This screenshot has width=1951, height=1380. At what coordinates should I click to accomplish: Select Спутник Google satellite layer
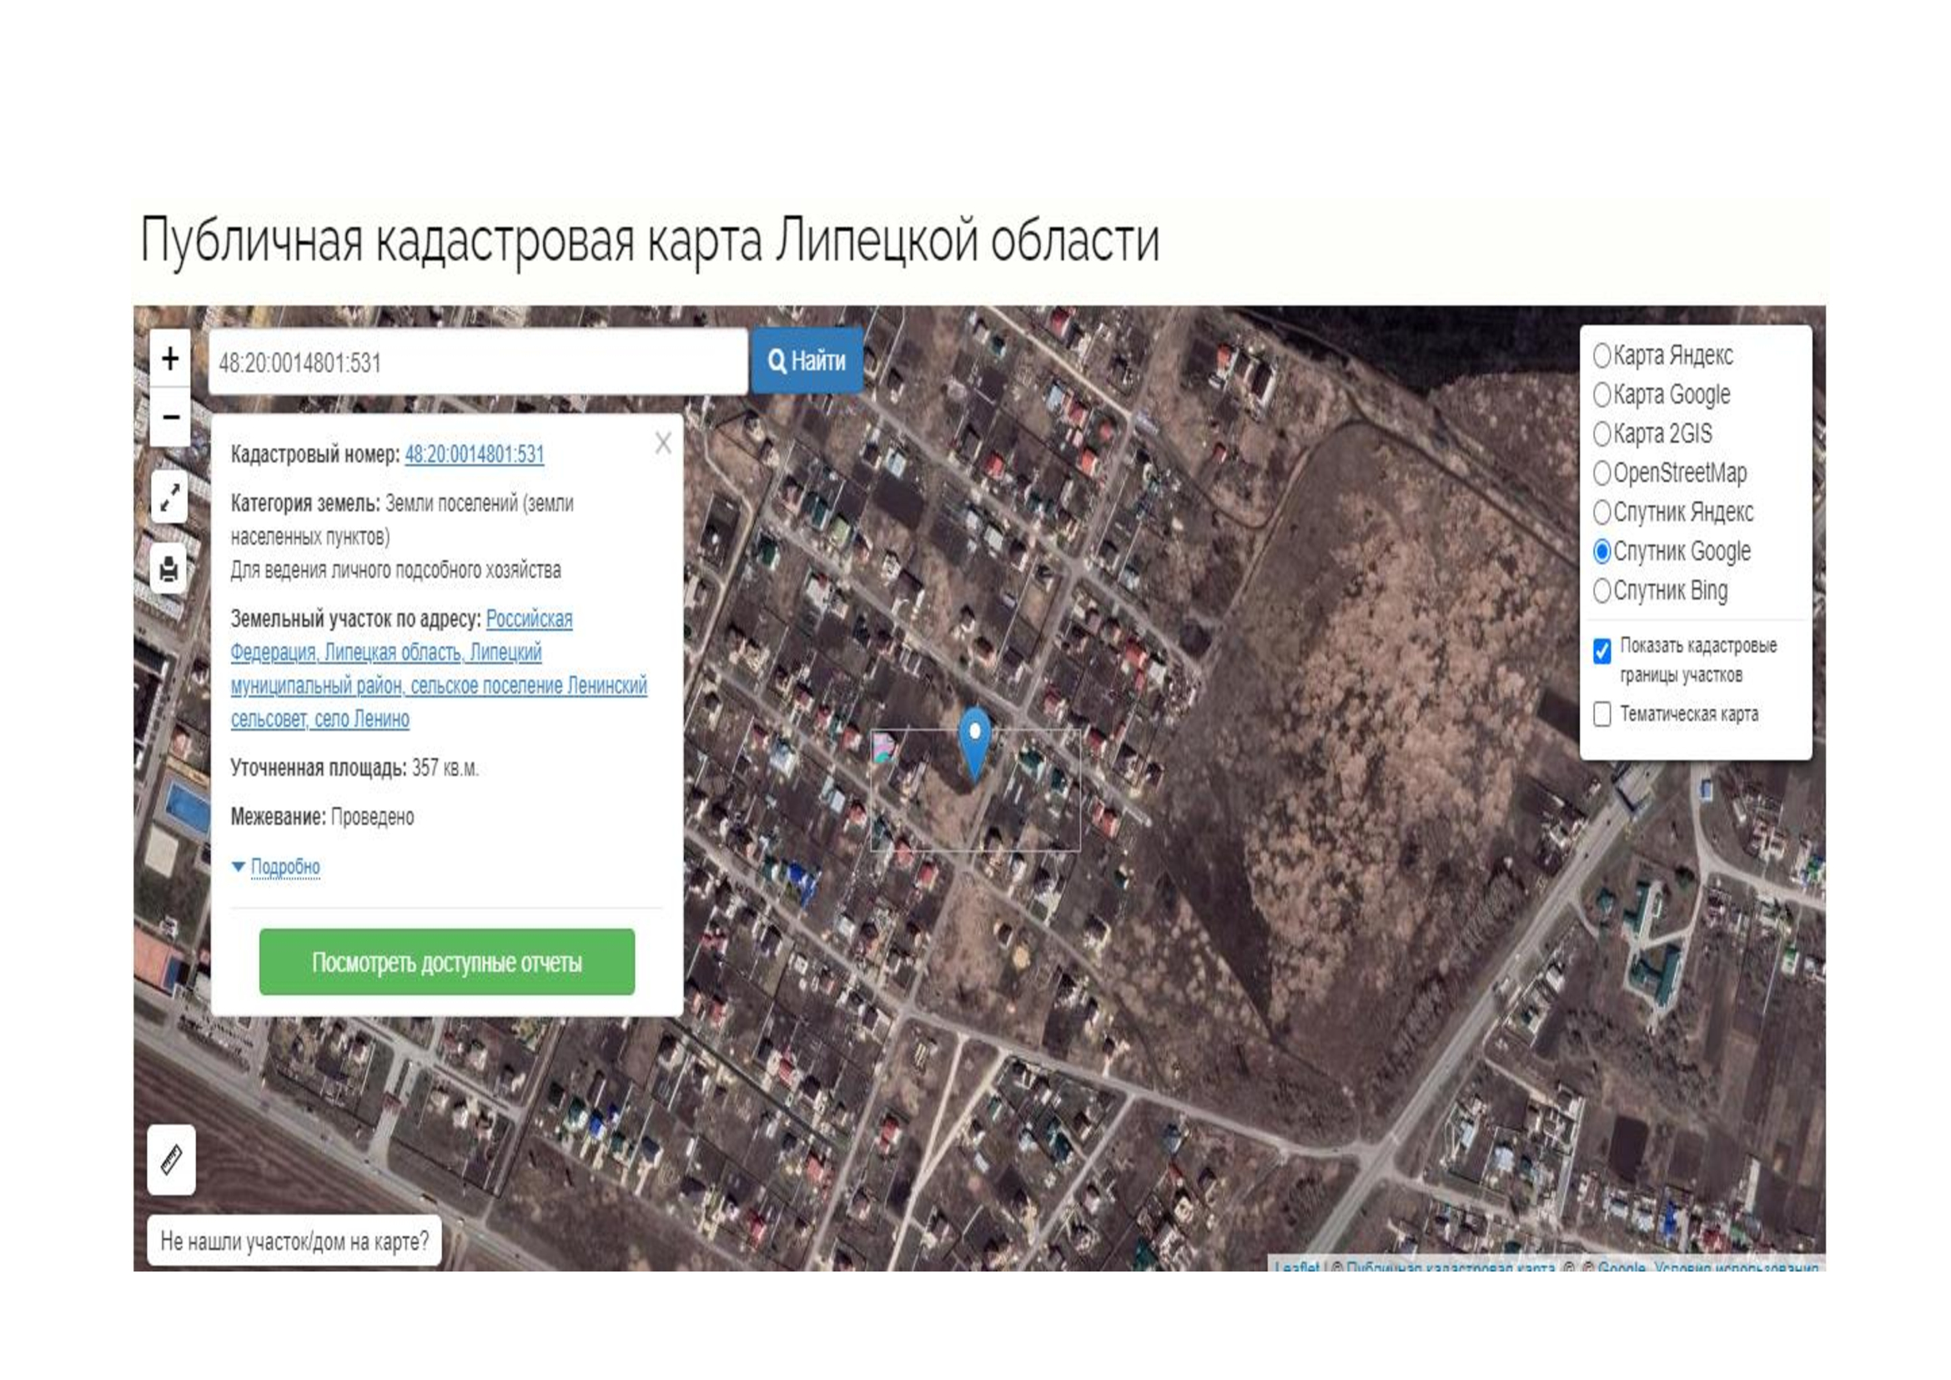[x=1602, y=551]
